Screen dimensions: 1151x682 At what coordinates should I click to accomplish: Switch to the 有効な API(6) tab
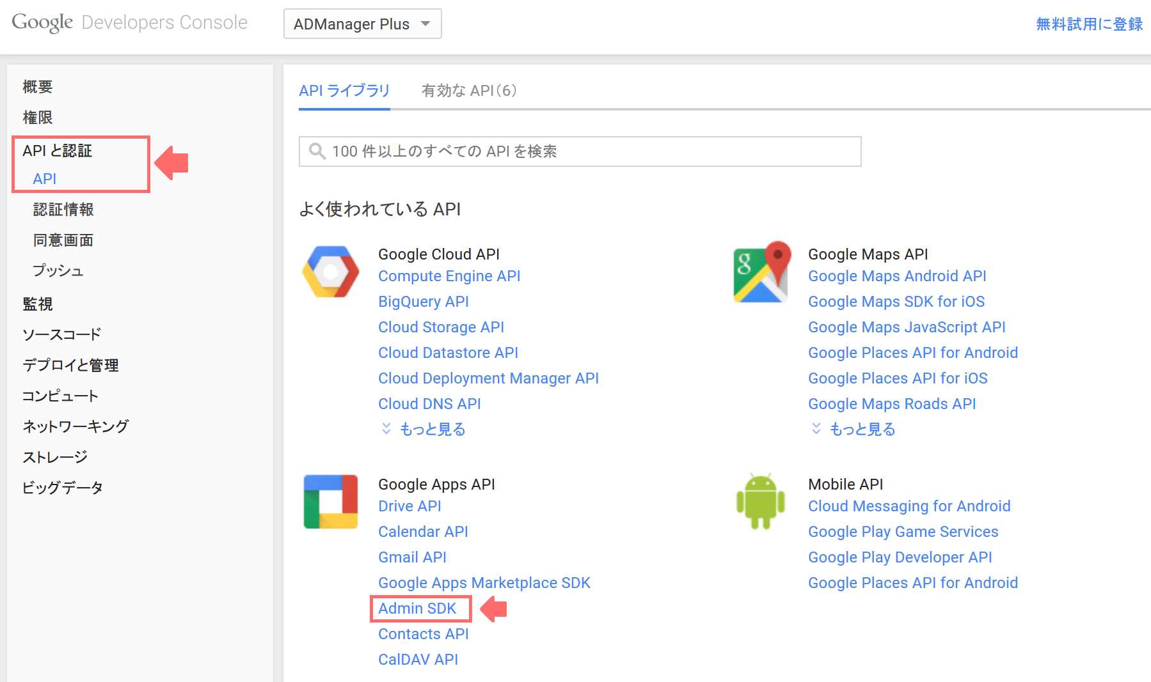(x=469, y=91)
